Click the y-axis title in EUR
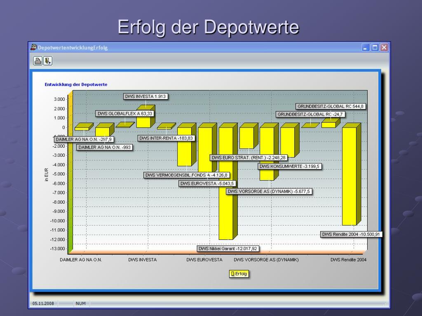The image size is (422, 316). [47, 174]
